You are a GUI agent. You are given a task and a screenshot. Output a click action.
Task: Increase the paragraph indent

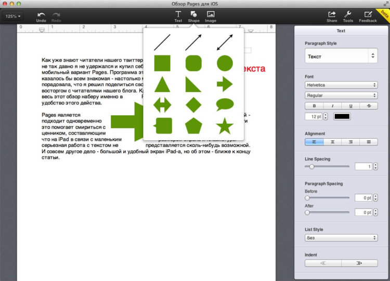[x=359, y=263]
